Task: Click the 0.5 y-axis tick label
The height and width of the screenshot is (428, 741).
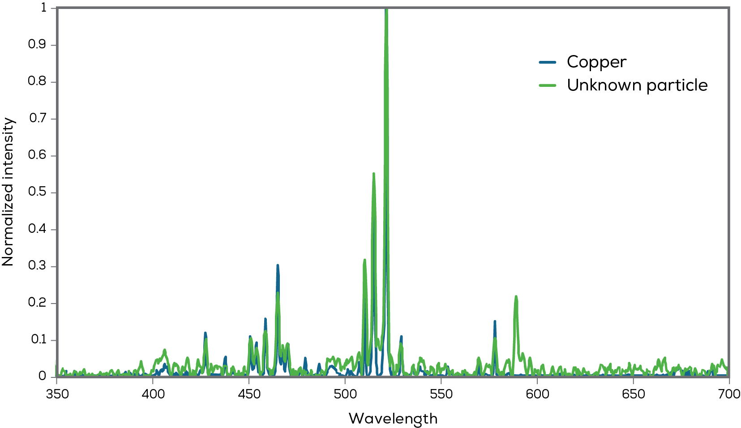Action: point(37,192)
